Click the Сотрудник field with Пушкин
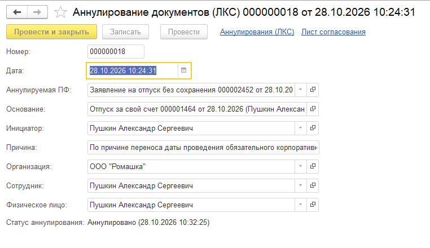This screenshot has height=248, width=430. [191, 186]
